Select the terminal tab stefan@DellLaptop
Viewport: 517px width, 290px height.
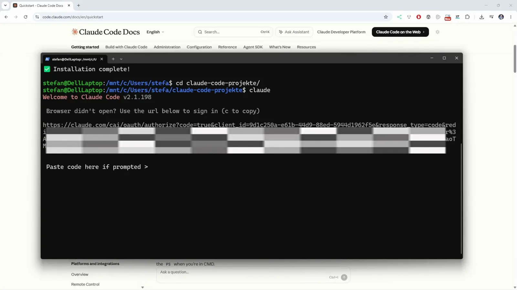coord(74,59)
